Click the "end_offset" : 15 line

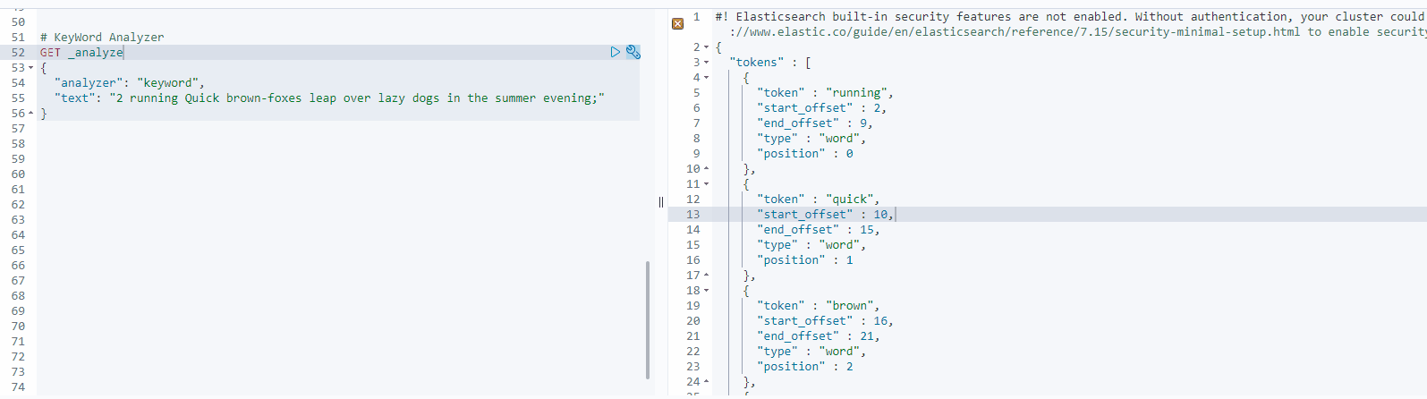coord(818,230)
